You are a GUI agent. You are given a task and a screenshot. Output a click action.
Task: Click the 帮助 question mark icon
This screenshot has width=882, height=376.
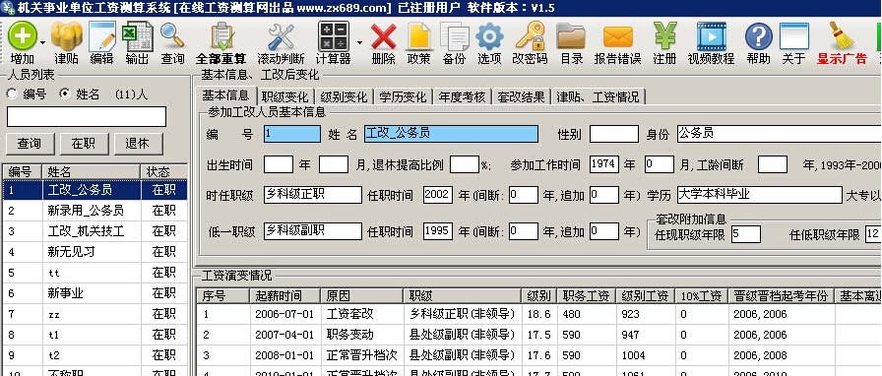click(758, 36)
